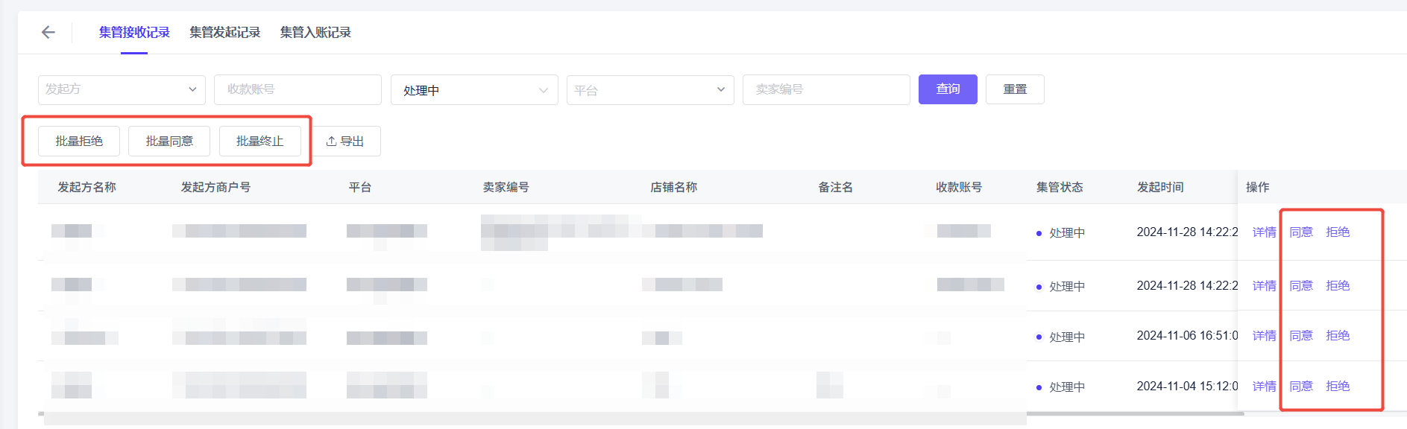Click the back arrow icon
This screenshot has width=1407, height=429.
[48, 32]
